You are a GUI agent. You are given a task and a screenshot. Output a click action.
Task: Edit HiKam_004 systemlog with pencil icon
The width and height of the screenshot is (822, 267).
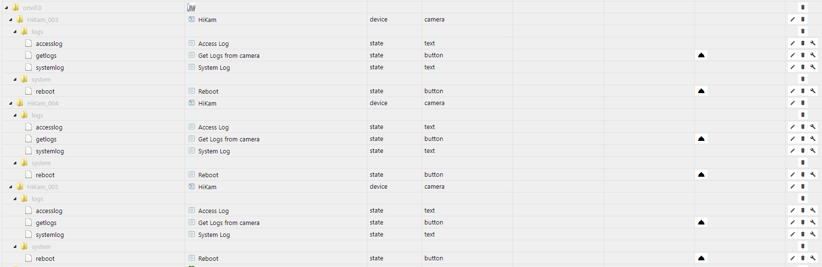click(x=793, y=150)
